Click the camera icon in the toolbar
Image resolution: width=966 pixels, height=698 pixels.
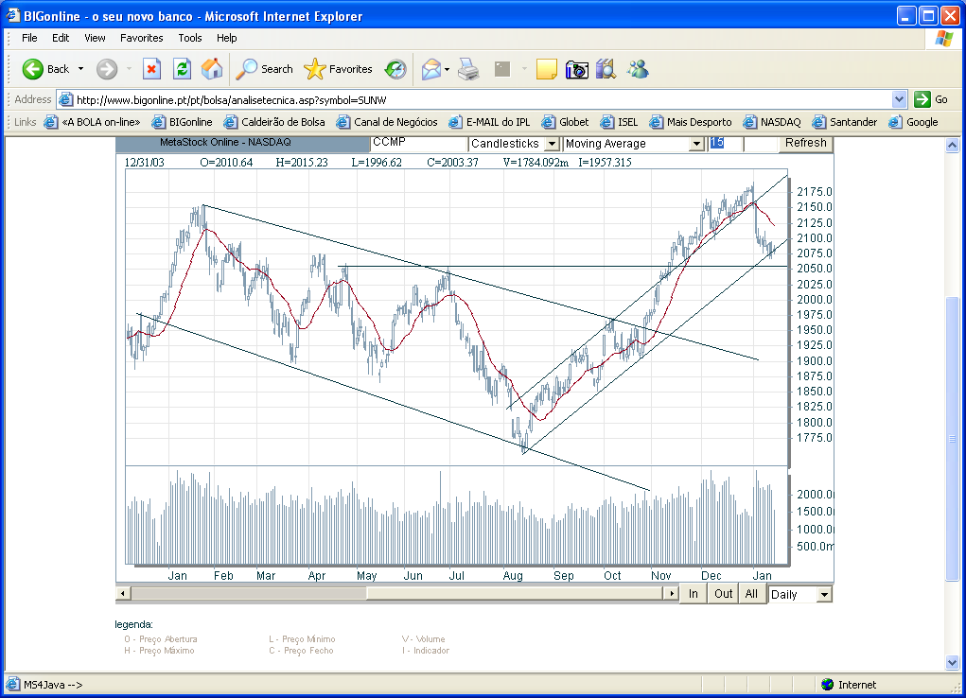tap(576, 69)
